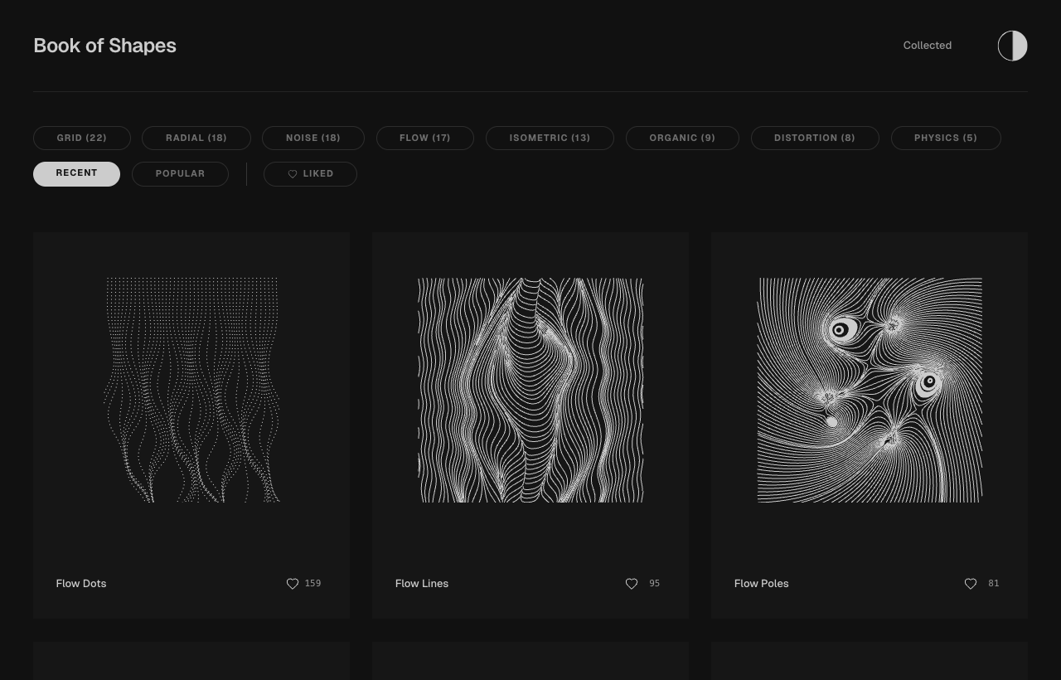
Task: Filter by Distortion (8) category
Action: pyautogui.click(x=815, y=138)
